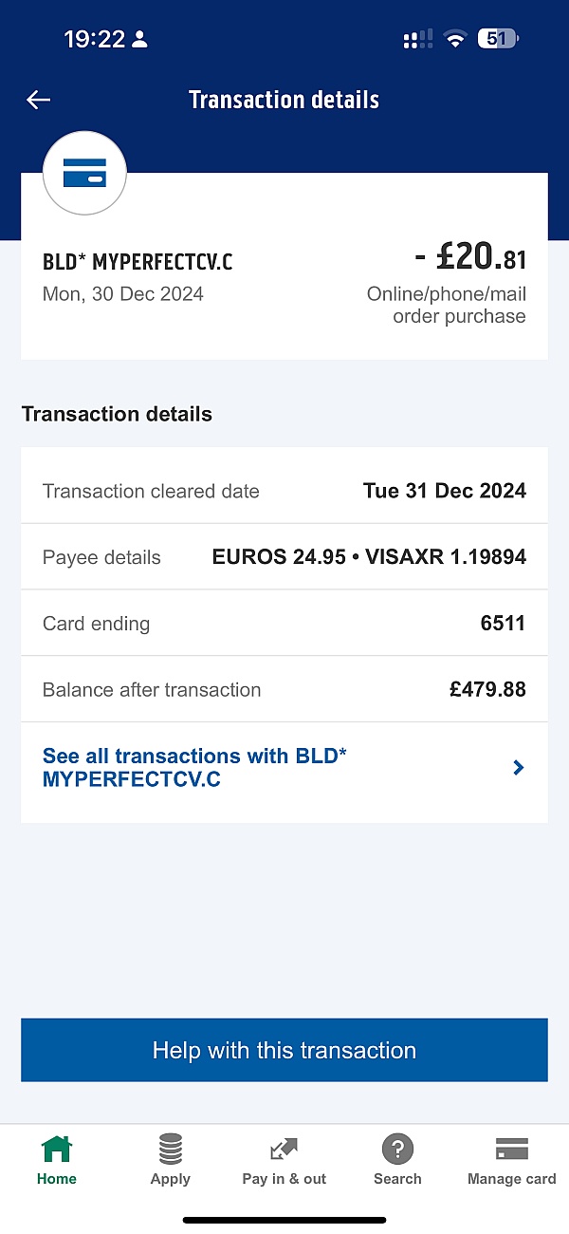
Task: Tap the BLD* MYPERFECTCV.C merchant name
Action: point(138,262)
